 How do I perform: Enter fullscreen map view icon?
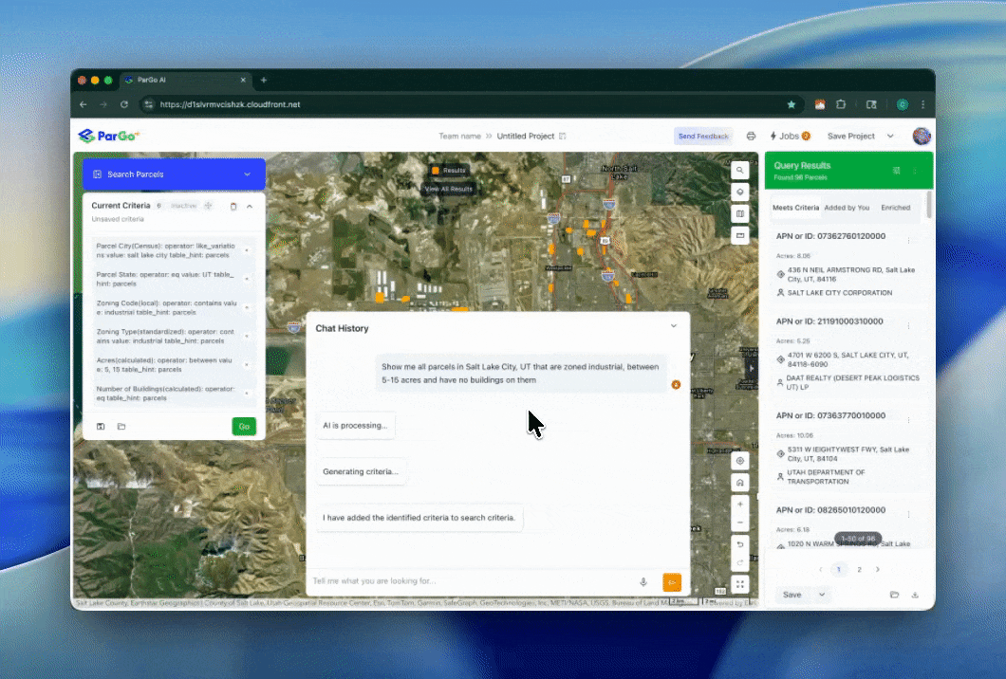tap(740, 584)
